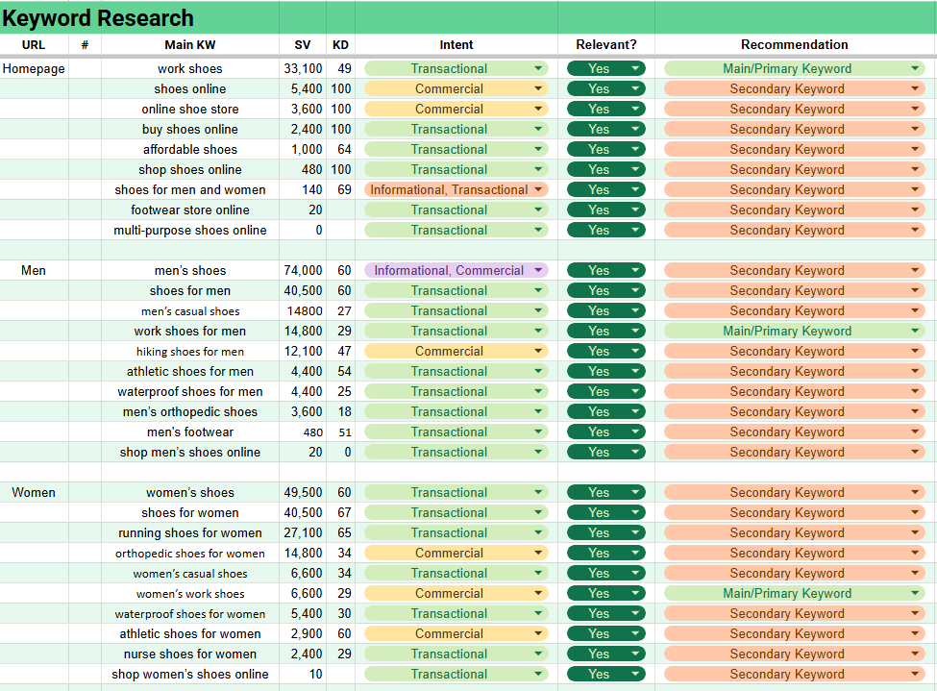Open Recommendation dropdown for "women's work shoes"
The width and height of the screenshot is (937, 691).
(915, 593)
